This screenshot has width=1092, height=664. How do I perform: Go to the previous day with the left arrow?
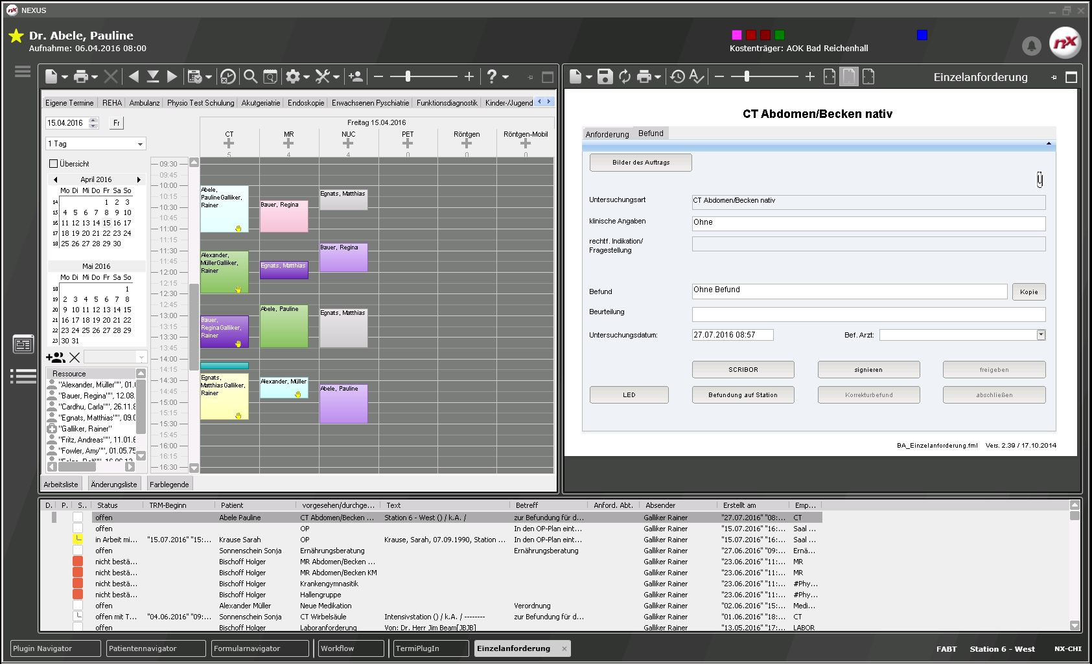(134, 76)
